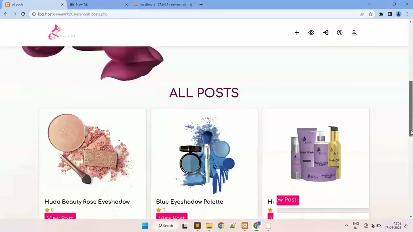Screen dimensions: 413x232
Task: Click View Post under Huda Beauty Rose Eyeshadow
Action: tap(60, 217)
